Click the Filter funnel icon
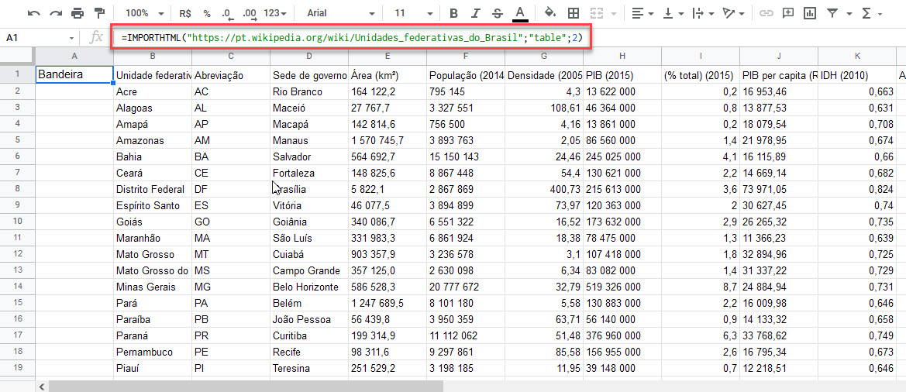This screenshot has height=392, width=906. click(832, 12)
